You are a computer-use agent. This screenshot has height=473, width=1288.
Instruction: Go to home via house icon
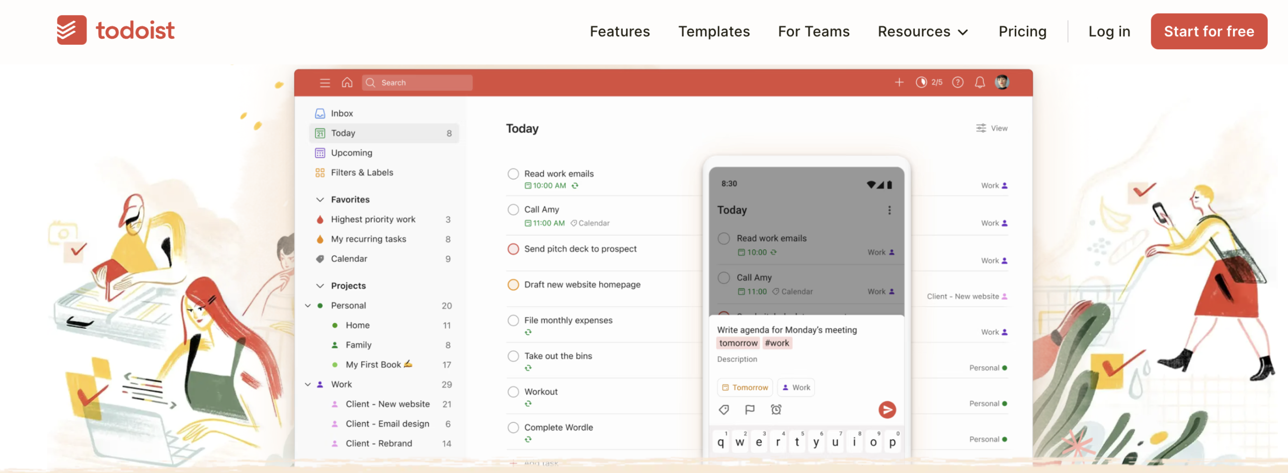(347, 82)
